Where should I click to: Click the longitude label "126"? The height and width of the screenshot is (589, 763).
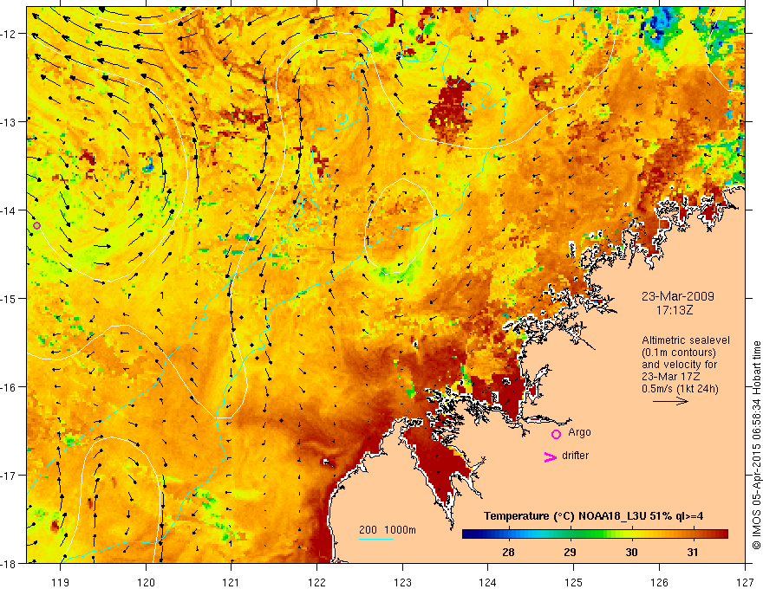[x=659, y=582]
